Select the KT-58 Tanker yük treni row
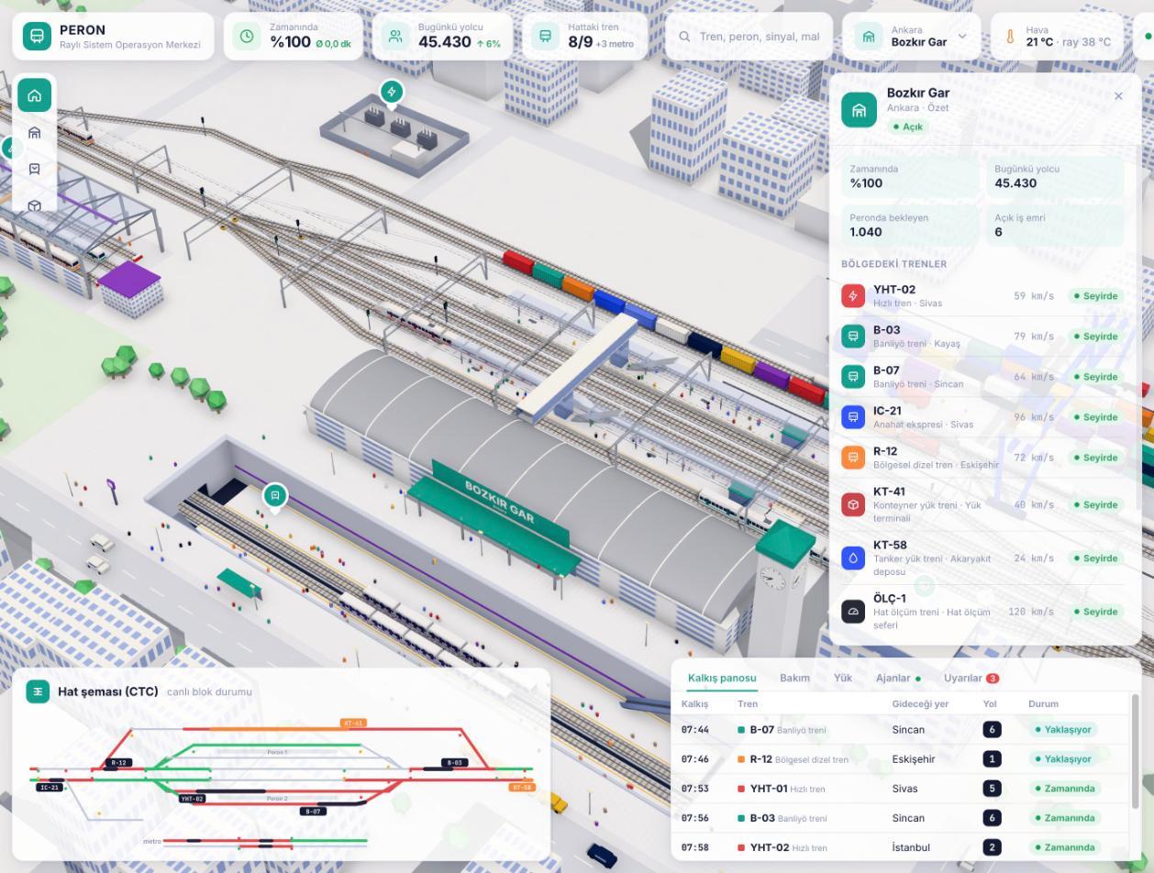 [x=982, y=558]
